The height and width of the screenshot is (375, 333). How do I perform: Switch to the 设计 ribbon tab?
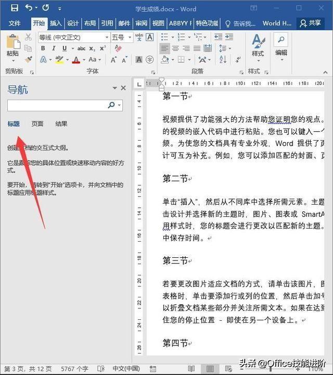point(73,23)
